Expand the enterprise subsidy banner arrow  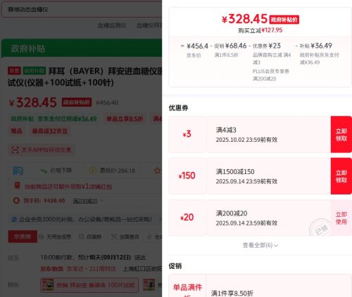pos(160,219)
